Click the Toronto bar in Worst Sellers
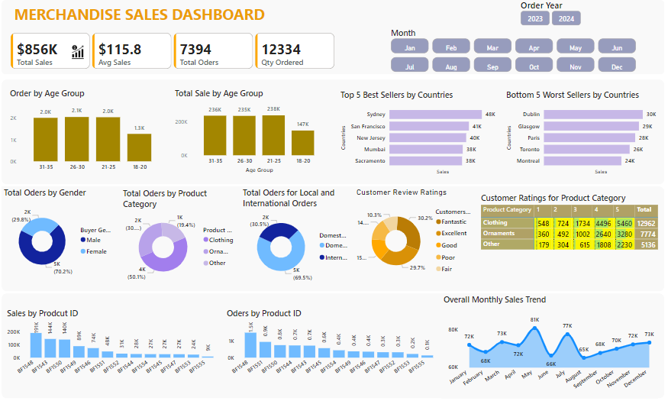Image resolution: width=668 pixels, height=401 pixels. tap(586, 149)
